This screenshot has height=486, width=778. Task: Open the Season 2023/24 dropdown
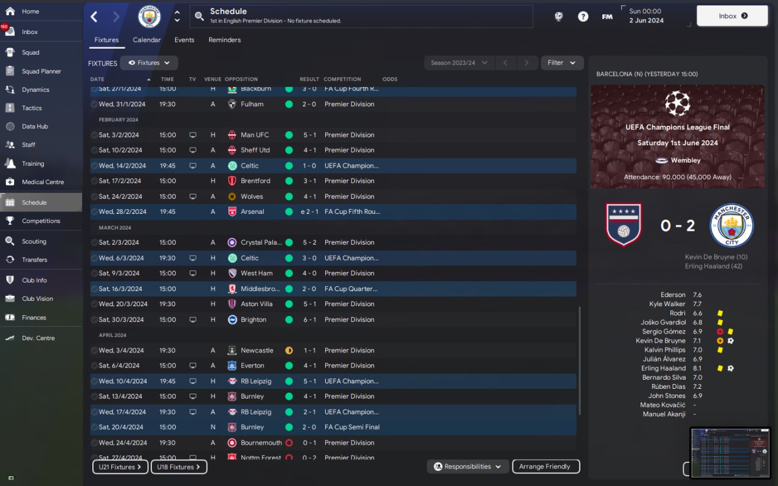458,63
